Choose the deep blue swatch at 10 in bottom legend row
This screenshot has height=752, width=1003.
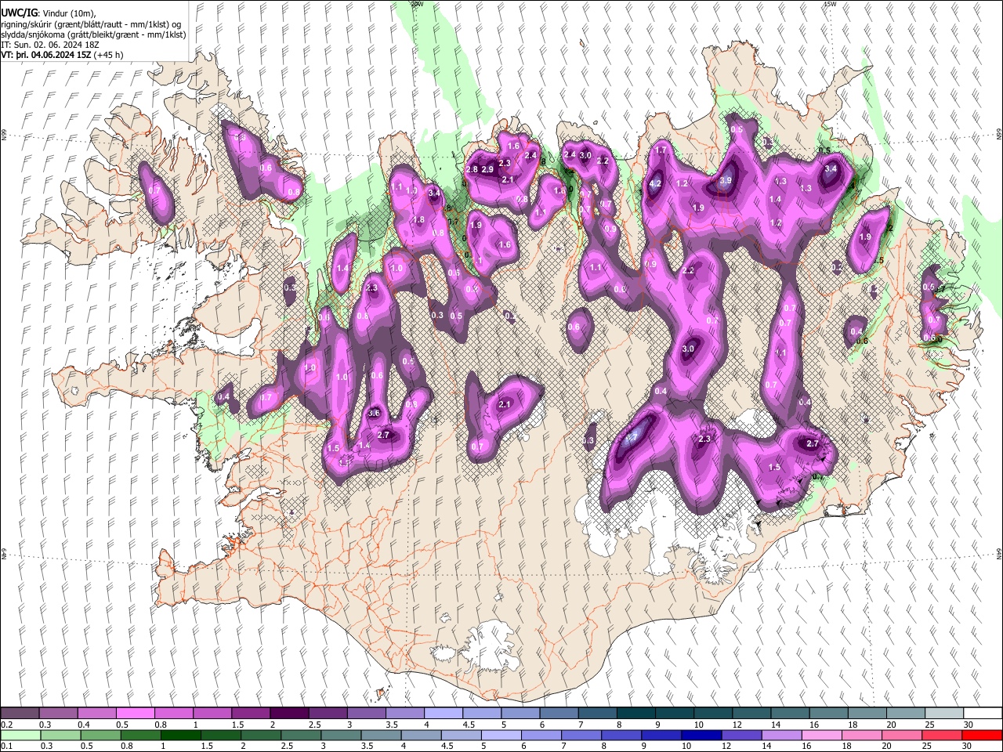coord(702,735)
